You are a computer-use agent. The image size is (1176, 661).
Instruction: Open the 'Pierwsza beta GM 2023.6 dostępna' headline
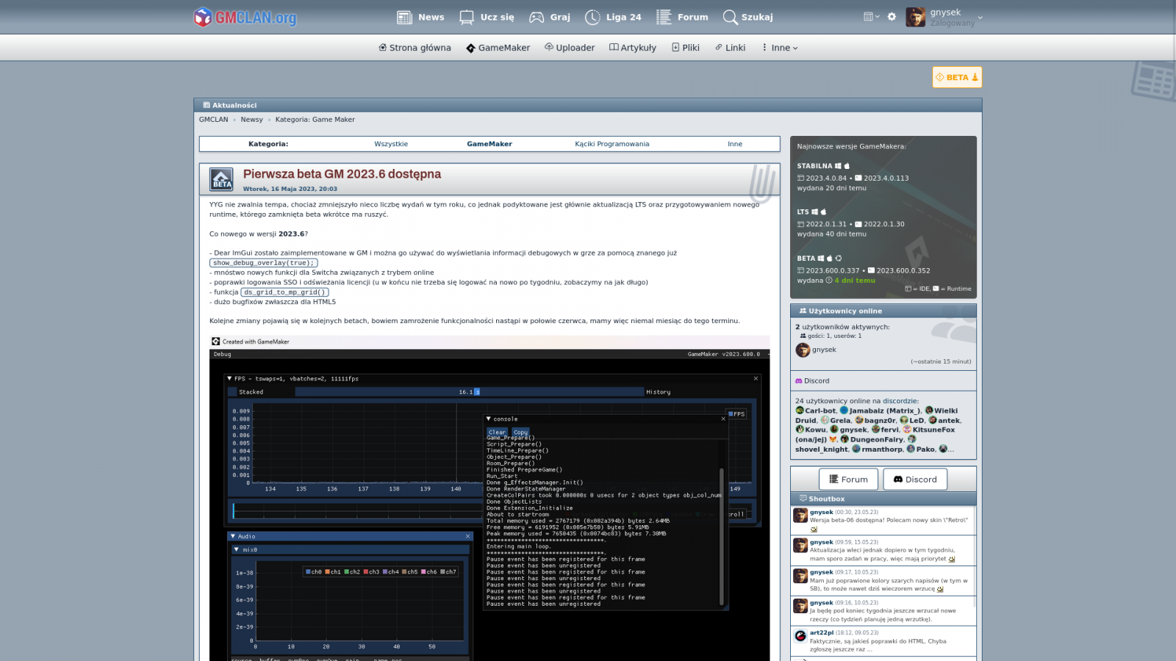tap(342, 174)
